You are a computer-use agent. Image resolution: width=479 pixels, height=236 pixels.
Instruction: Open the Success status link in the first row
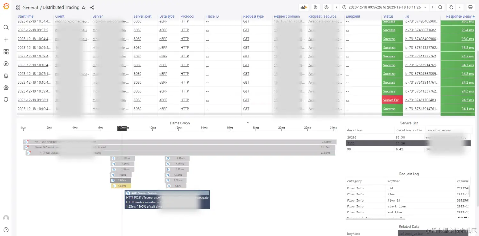click(x=389, y=22)
